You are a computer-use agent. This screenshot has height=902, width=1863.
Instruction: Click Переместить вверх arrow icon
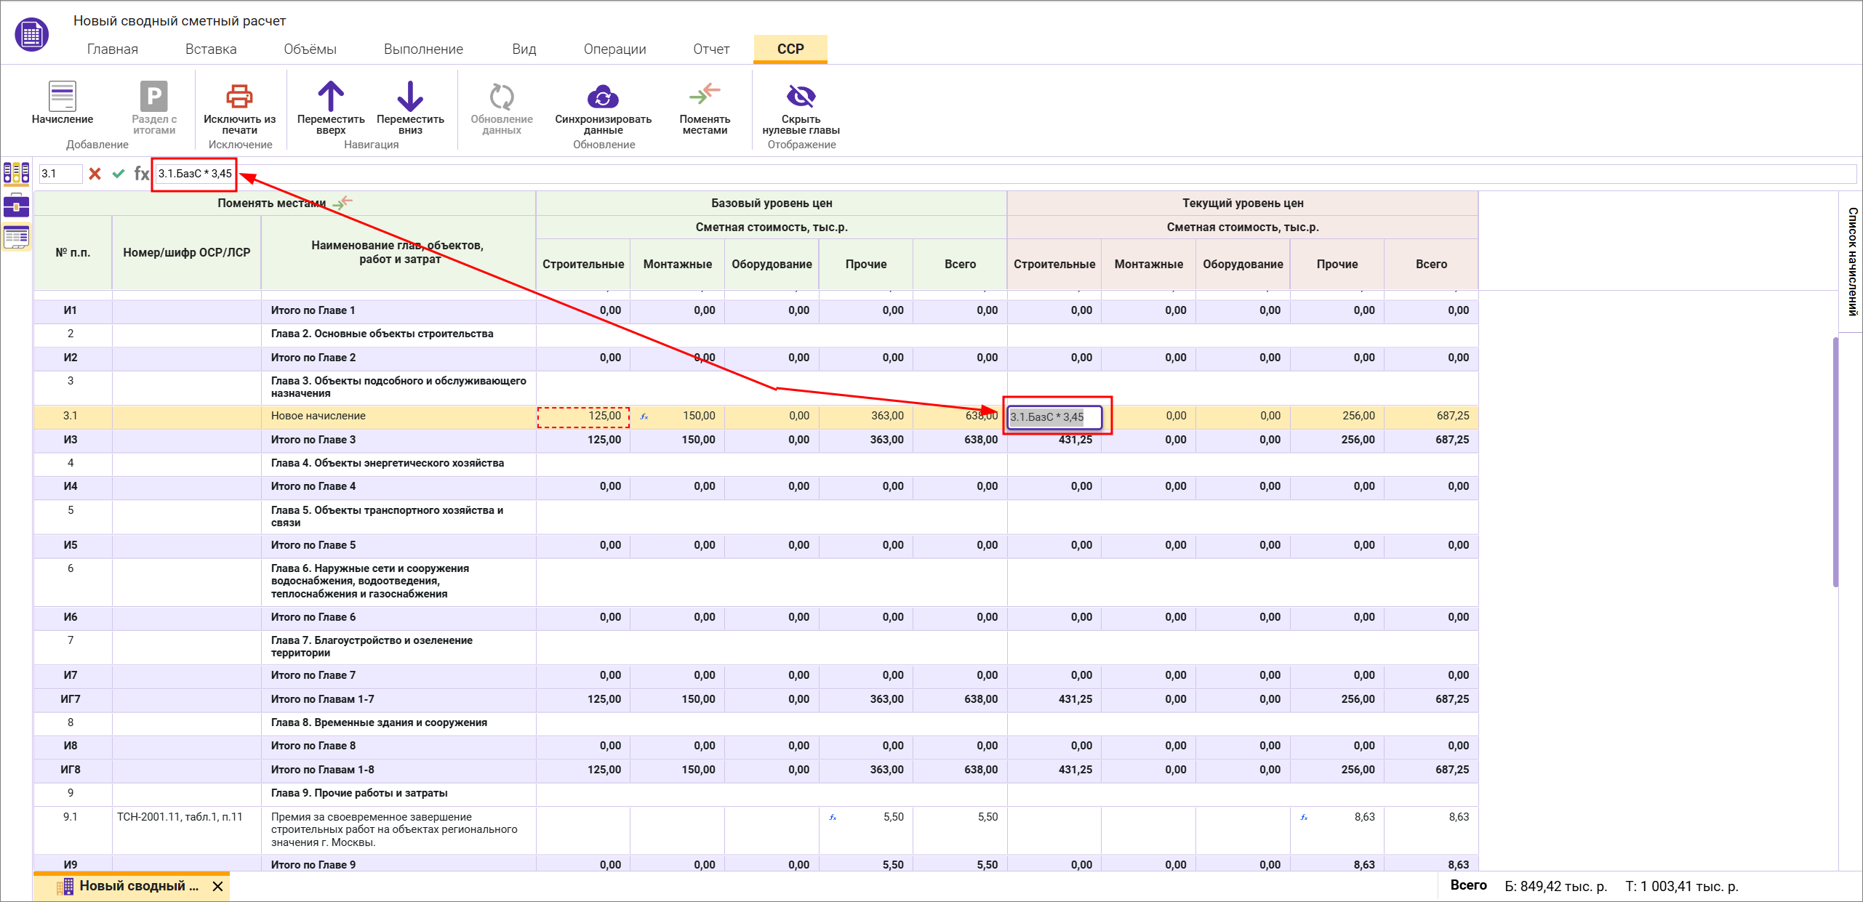coord(331,97)
